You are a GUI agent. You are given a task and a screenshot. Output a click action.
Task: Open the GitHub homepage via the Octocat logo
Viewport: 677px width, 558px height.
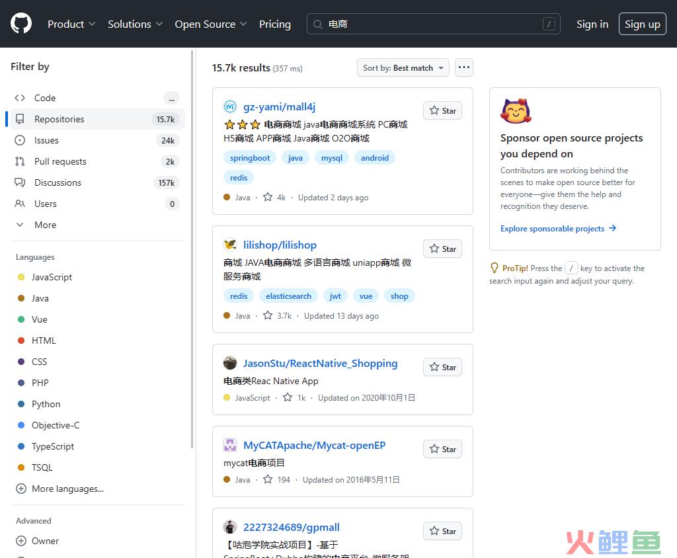pos(21,23)
